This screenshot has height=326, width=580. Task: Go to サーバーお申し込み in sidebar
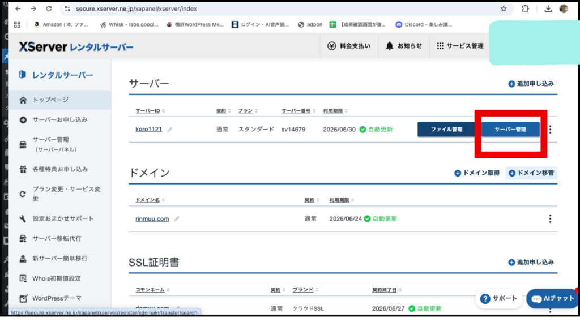pyautogui.click(x=59, y=120)
